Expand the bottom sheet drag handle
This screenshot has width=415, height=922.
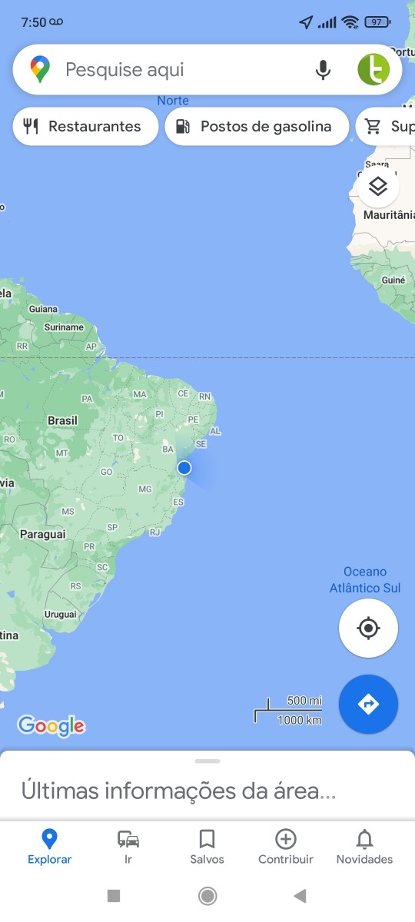click(207, 761)
